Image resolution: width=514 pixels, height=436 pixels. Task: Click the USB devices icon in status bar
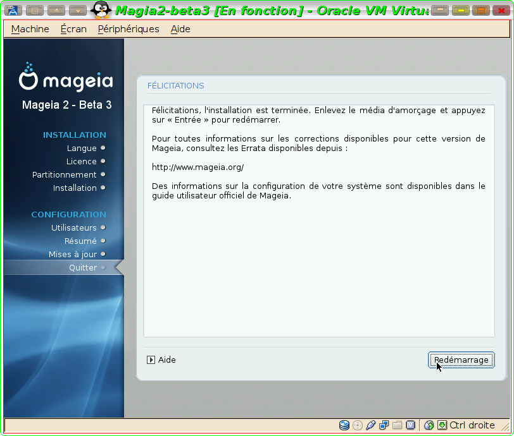pos(371,425)
